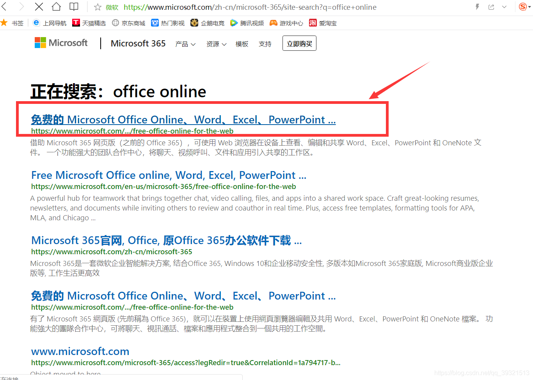Open Microsoft 365官网 search result
Image resolution: width=533 pixels, height=380 pixels.
point(166,240)
